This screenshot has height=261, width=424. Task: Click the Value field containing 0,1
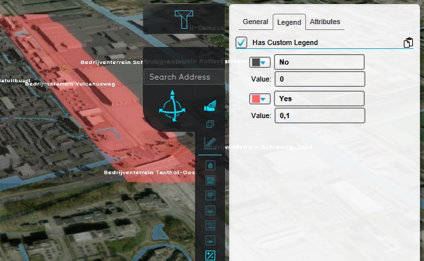(x=319, y=115)
